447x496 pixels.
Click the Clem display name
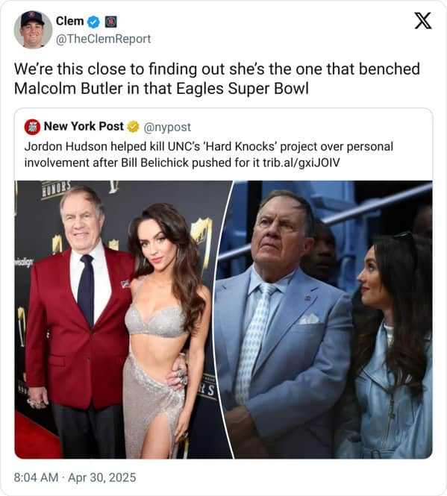point(69,21)
